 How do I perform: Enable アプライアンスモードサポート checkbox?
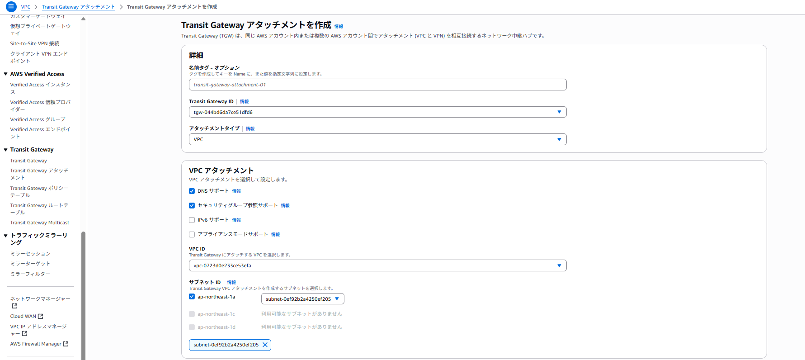[x=192, y=234]
